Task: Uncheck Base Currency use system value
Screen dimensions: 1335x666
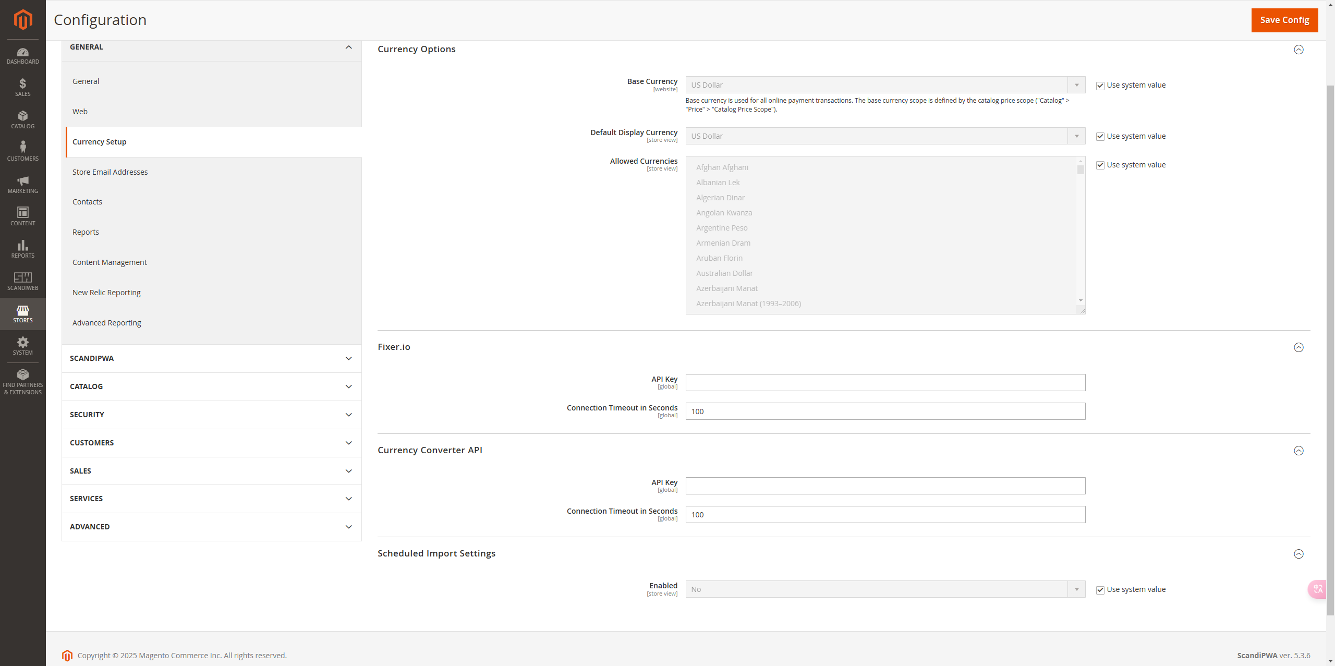Action: [1100, 86]
